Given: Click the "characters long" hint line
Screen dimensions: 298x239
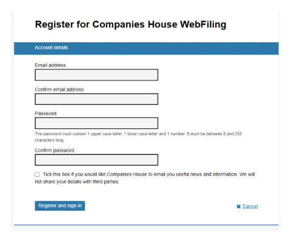Looking at the screenshot, I should tap(49, 140).
